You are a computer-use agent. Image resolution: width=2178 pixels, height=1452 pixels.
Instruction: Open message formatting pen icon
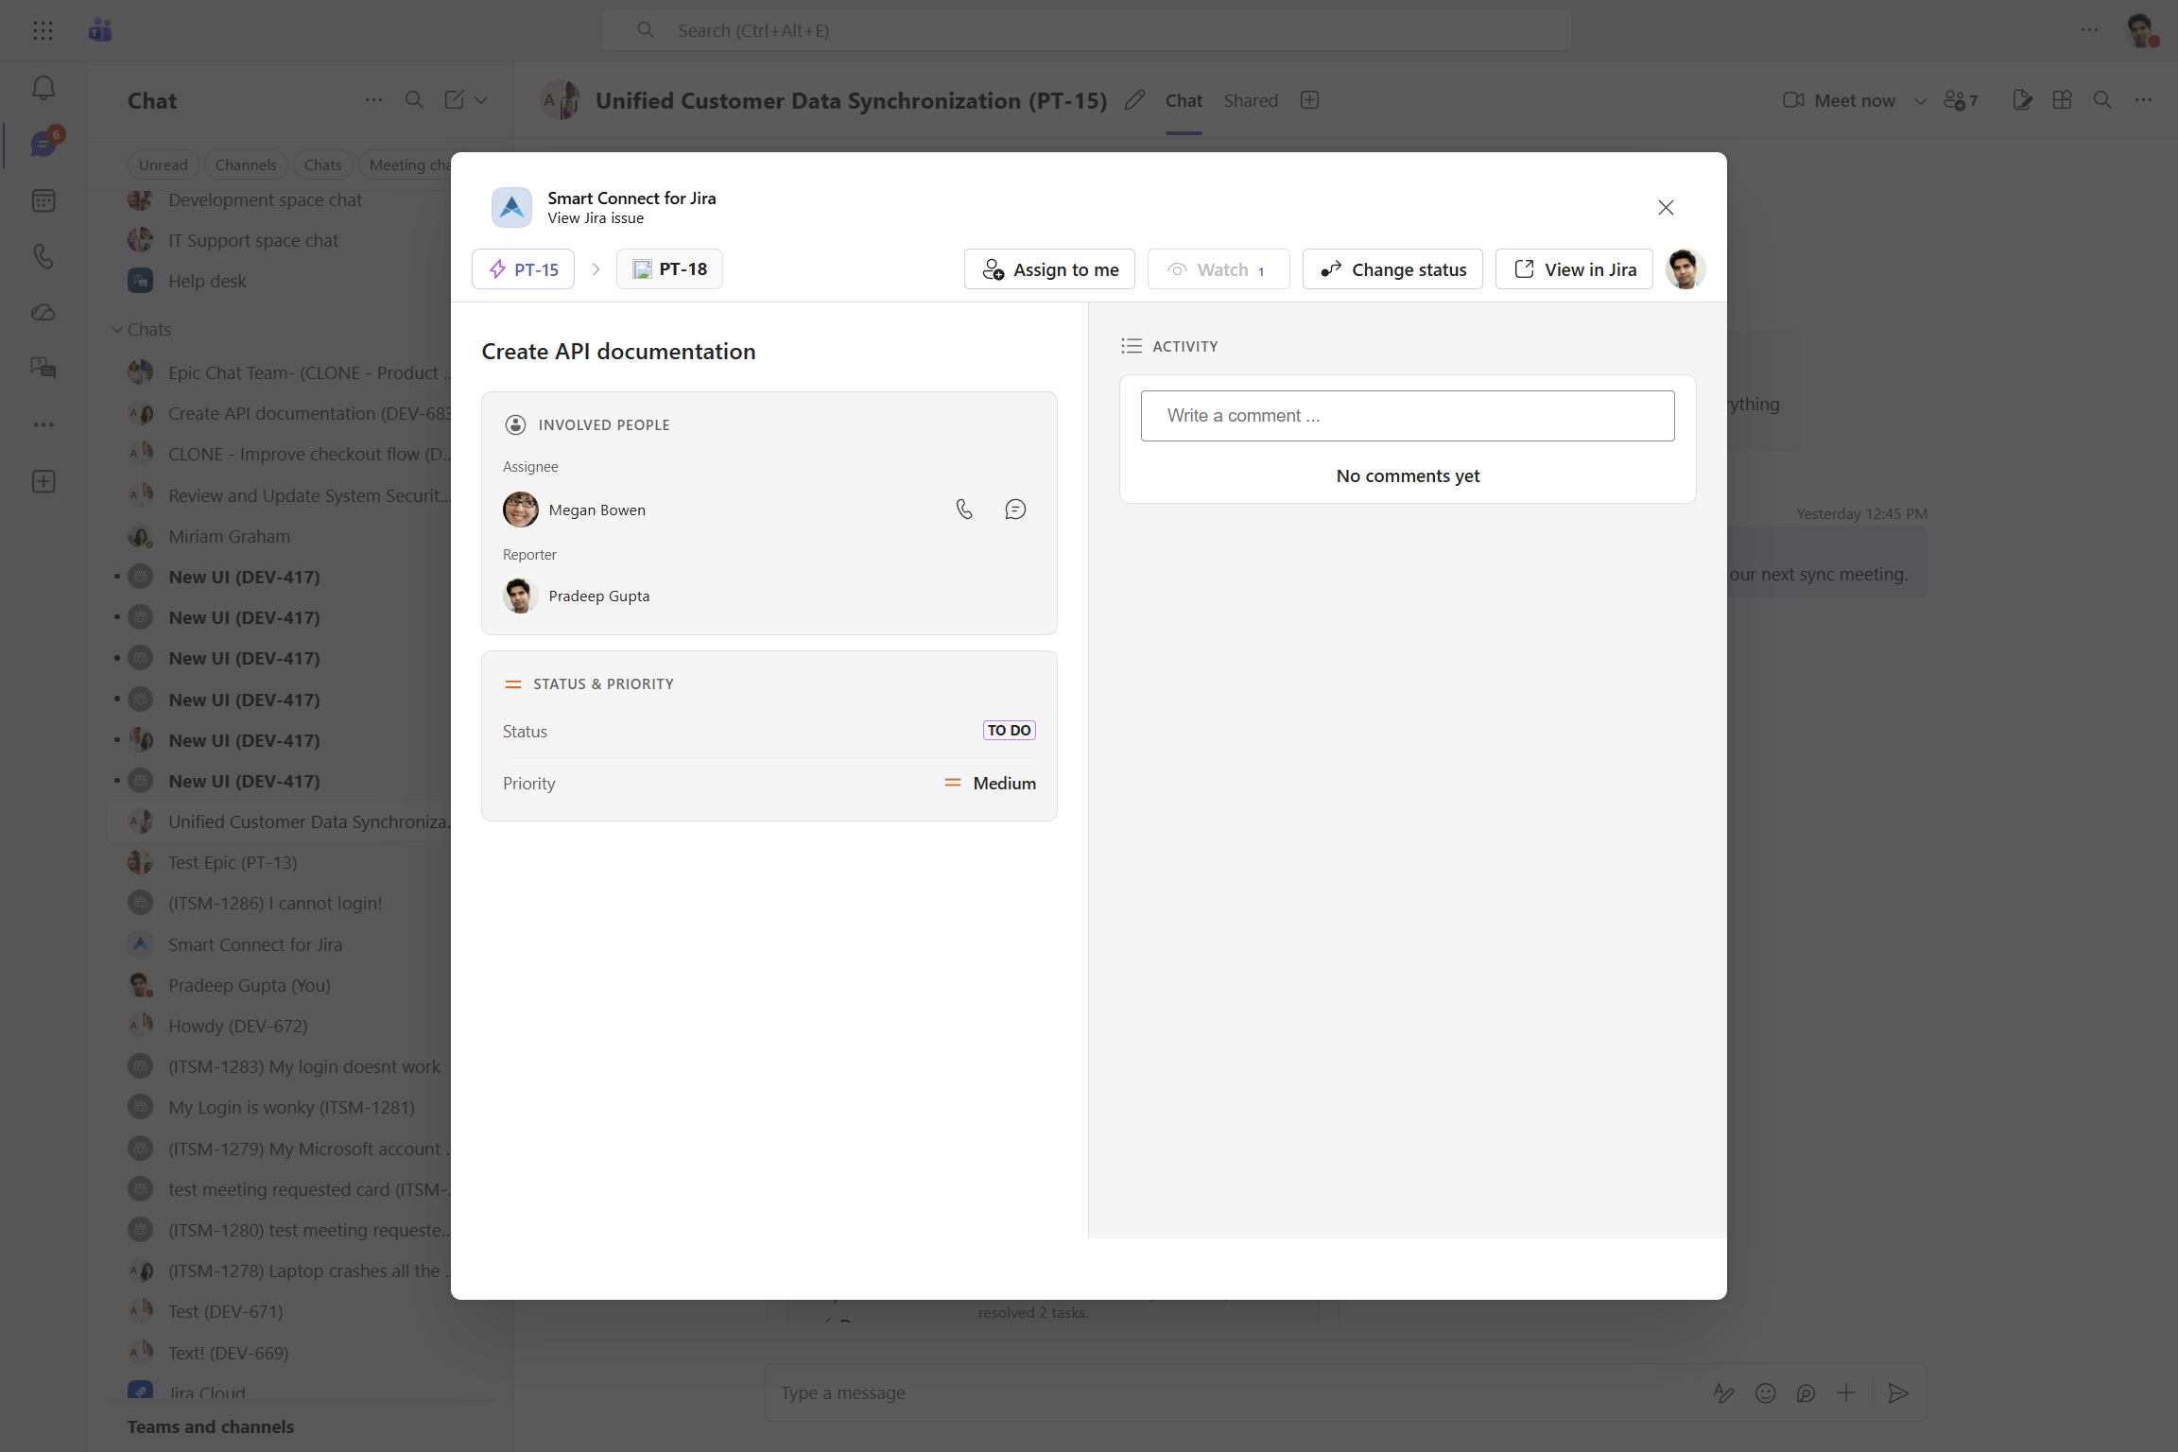pos(1724,1392)
